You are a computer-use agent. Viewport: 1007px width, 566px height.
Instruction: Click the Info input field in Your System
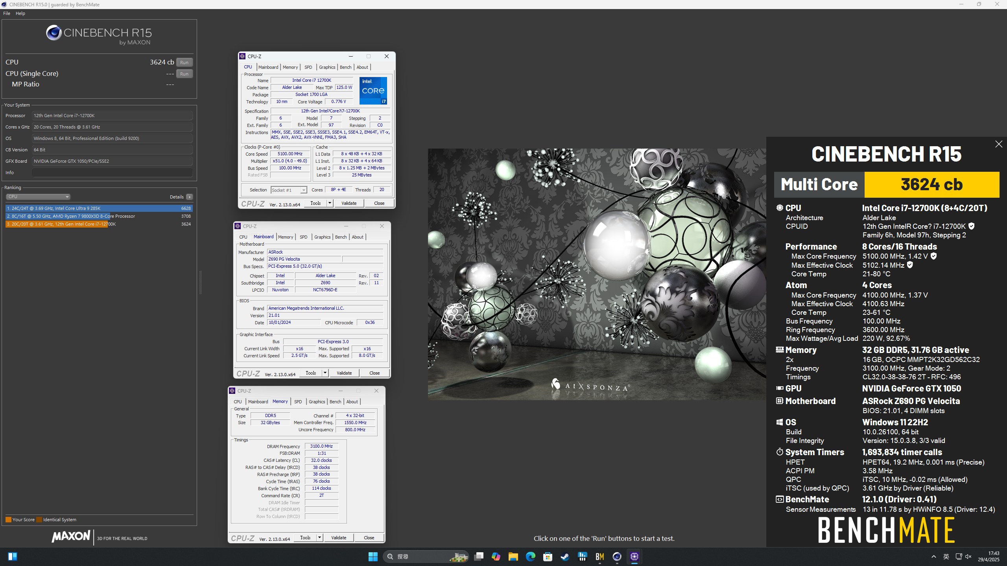(113, 173)
